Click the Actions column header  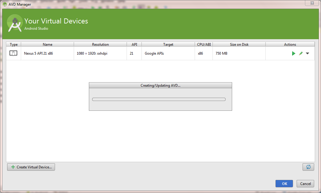(x=290, y=44)
